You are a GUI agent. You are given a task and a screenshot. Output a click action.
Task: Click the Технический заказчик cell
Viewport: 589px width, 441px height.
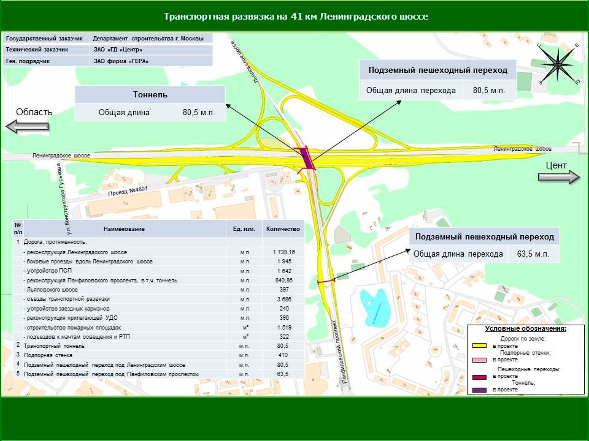point(46,50)
